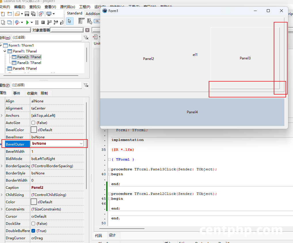Viewport: 293px width, 243px height.
Task: Expand the Anchors property
Action: pyautogui.click(x=2, y=115)
